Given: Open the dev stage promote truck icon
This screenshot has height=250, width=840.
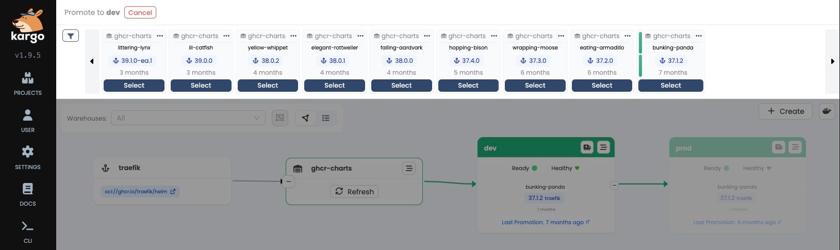Looking at the screenshot, I should pos(587,148).
